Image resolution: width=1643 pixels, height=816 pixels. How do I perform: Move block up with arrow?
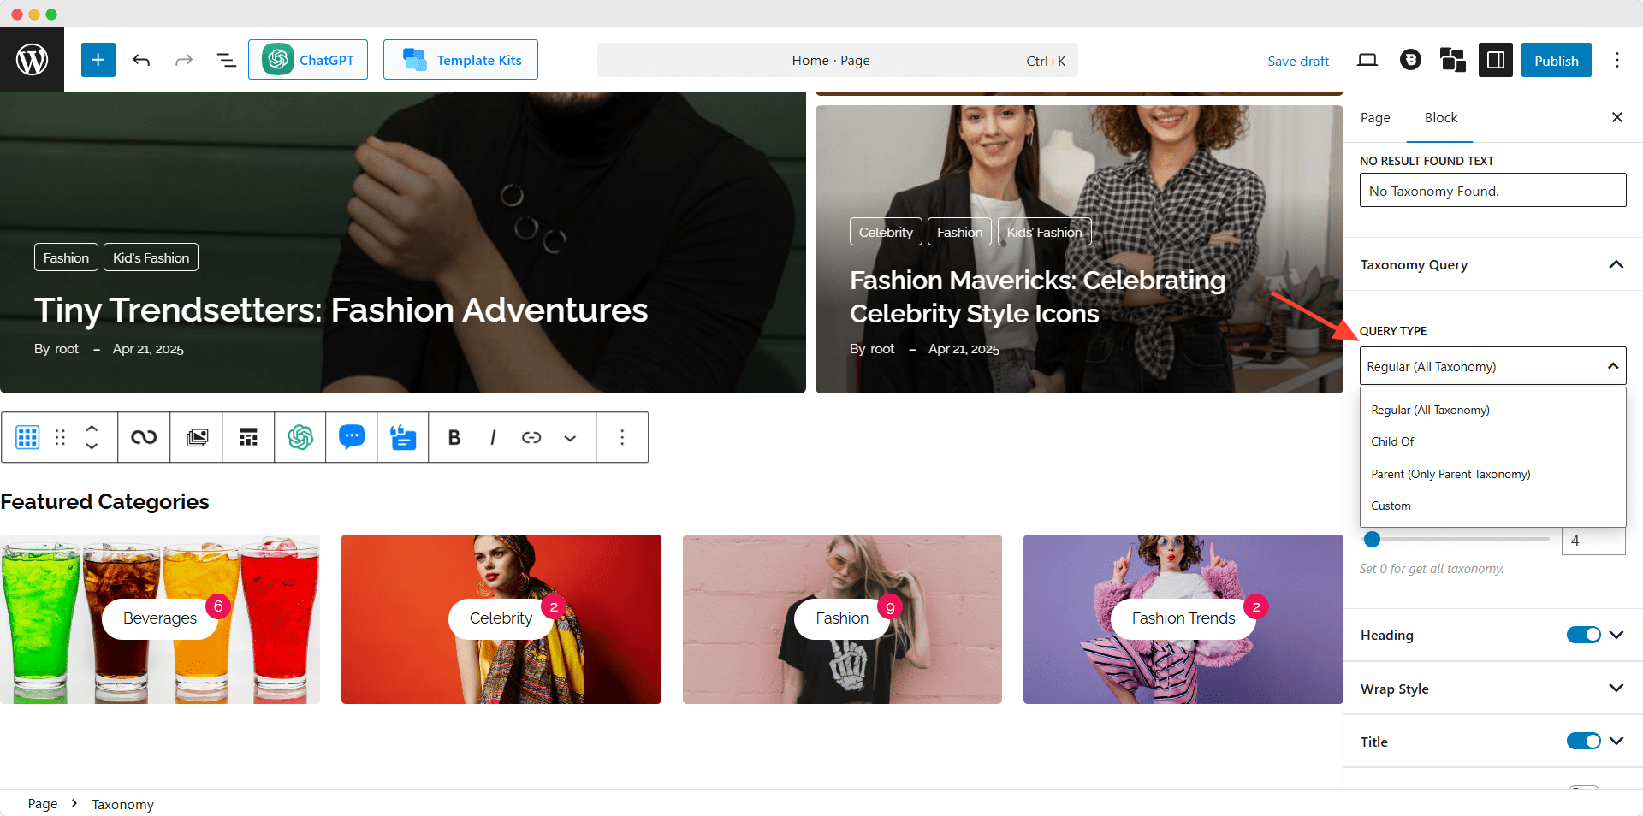pyautogui.click(x=92, y=428)
